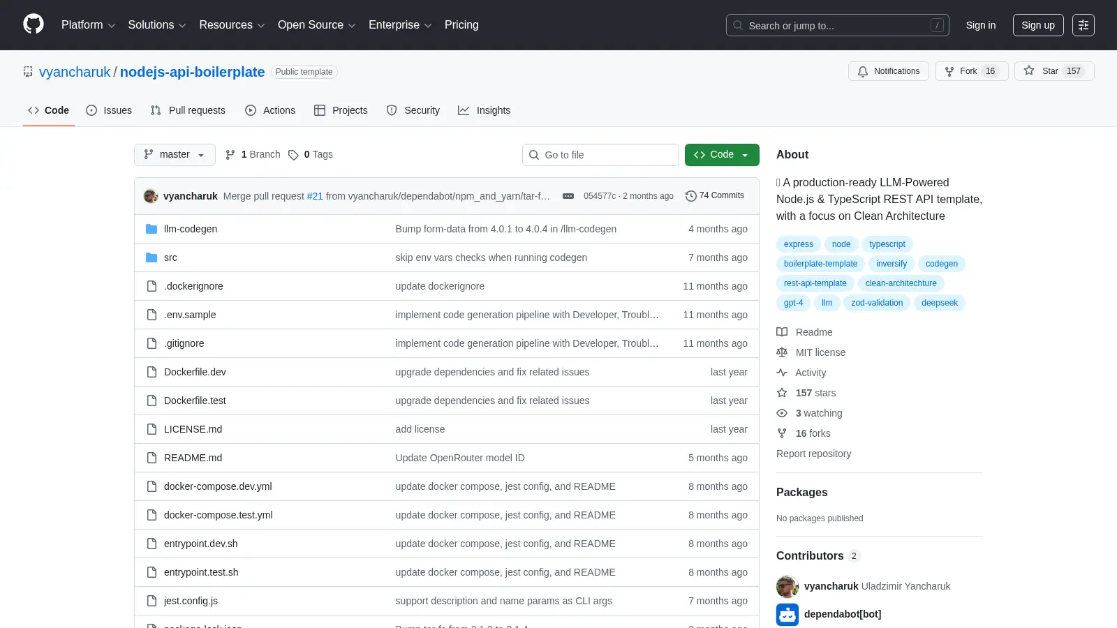Click the Notifications button

889,71
